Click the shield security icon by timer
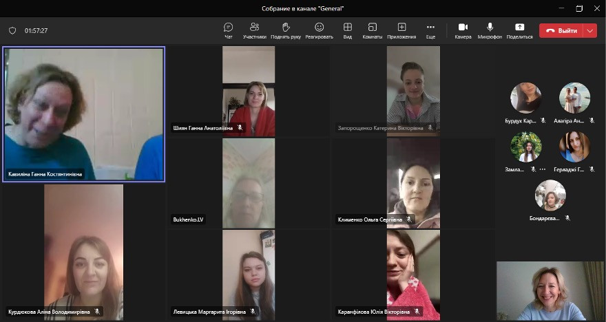This screenshot has height=322, width=606. click(x=12, y=30)
